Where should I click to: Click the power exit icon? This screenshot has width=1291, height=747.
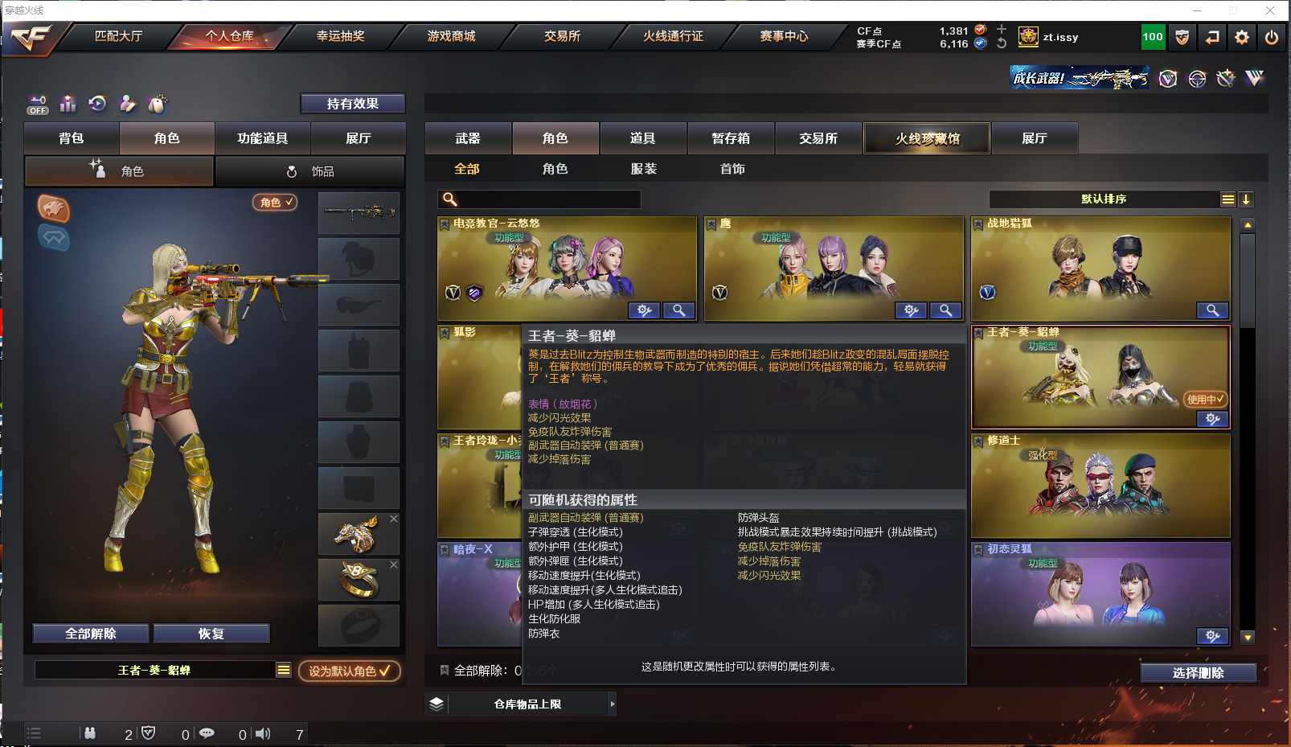click(x=1272, y=37)
